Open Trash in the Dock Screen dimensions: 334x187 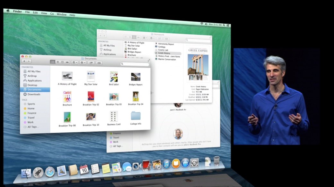[x=217, y=161]
